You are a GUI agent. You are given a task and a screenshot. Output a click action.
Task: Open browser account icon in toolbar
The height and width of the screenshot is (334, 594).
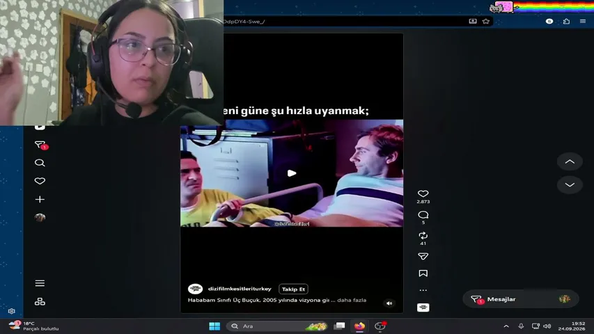coord(549,21)
